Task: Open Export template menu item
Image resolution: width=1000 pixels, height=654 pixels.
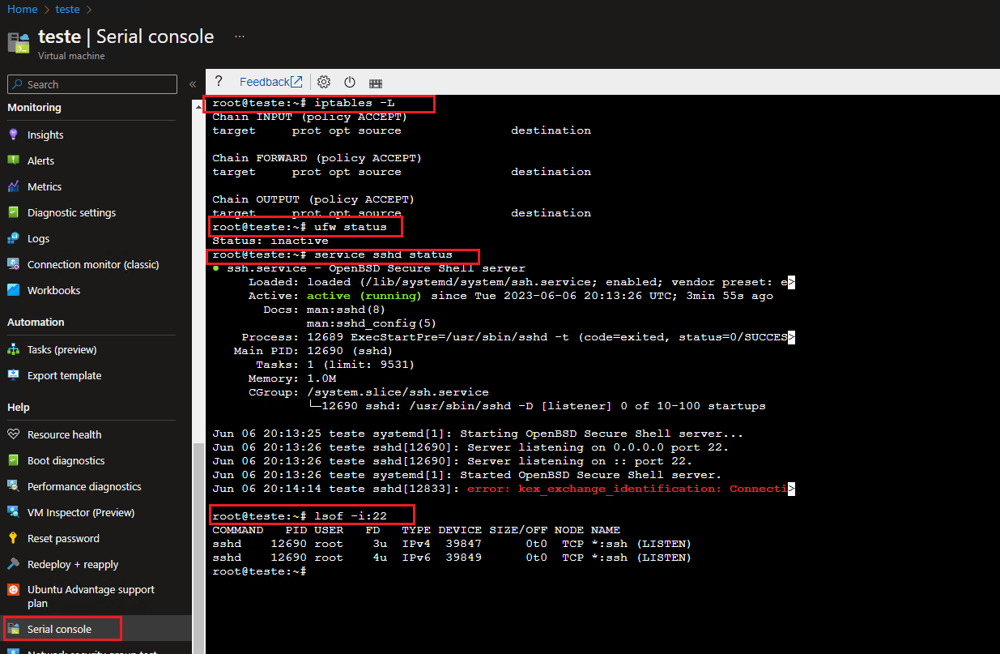Action: 64,375
